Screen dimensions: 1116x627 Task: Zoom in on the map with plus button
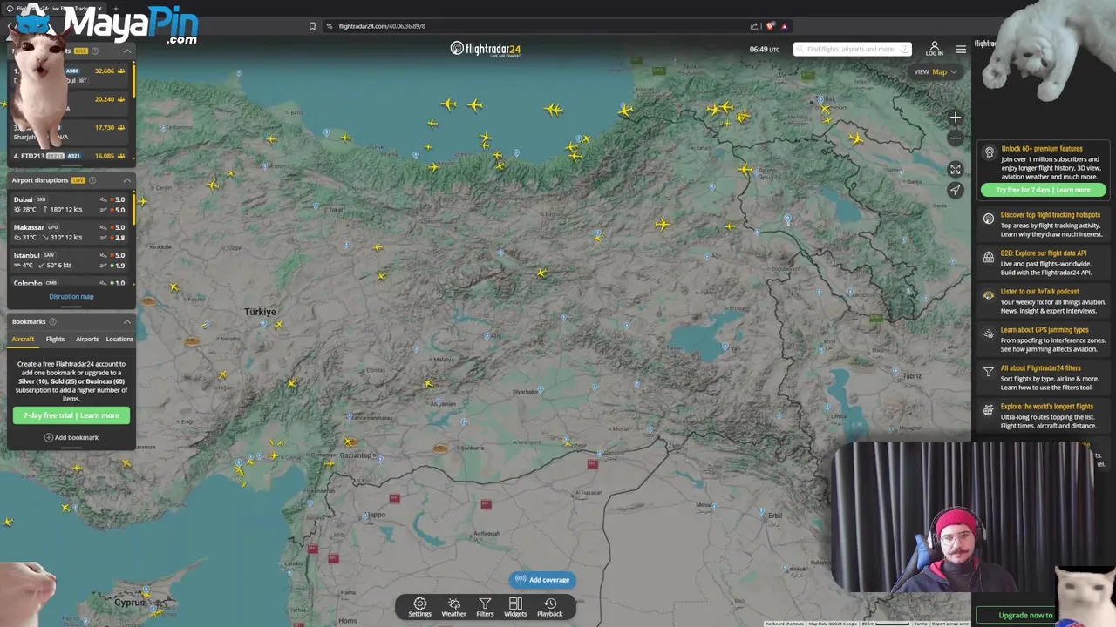pyautogui.click(x=956, y=118)
